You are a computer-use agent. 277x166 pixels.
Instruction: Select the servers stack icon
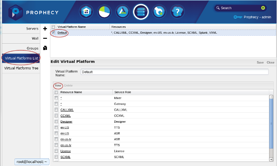[141, 12]
